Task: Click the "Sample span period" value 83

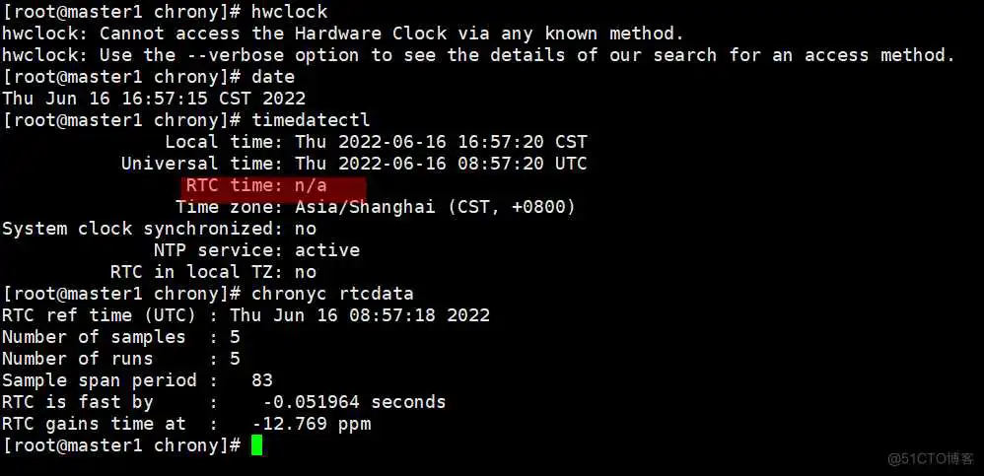Action: click(x=261, y=380)
